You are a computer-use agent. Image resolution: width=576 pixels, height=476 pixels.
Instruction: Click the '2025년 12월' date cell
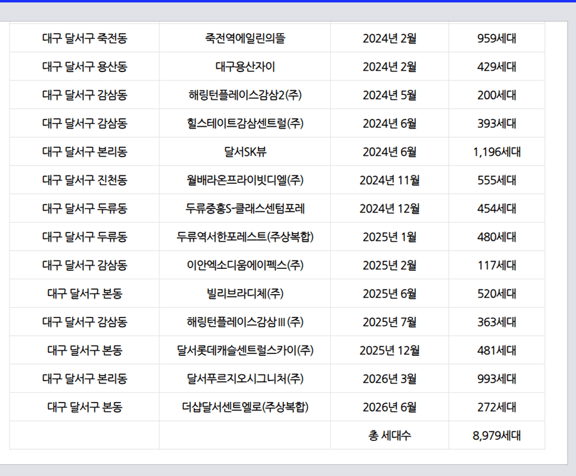pyautogui.click(x=389, y=350)
